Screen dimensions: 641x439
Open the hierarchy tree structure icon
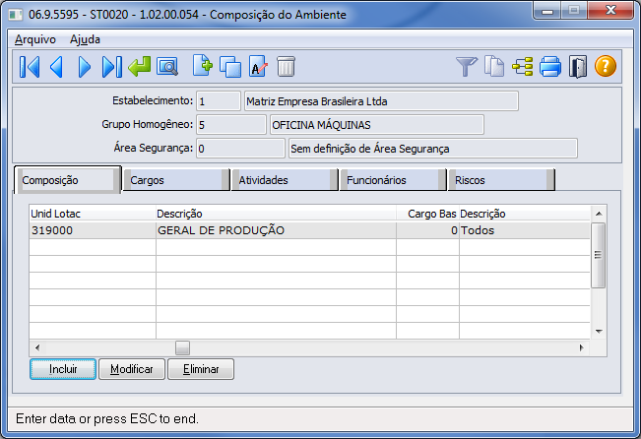[523, 67]
